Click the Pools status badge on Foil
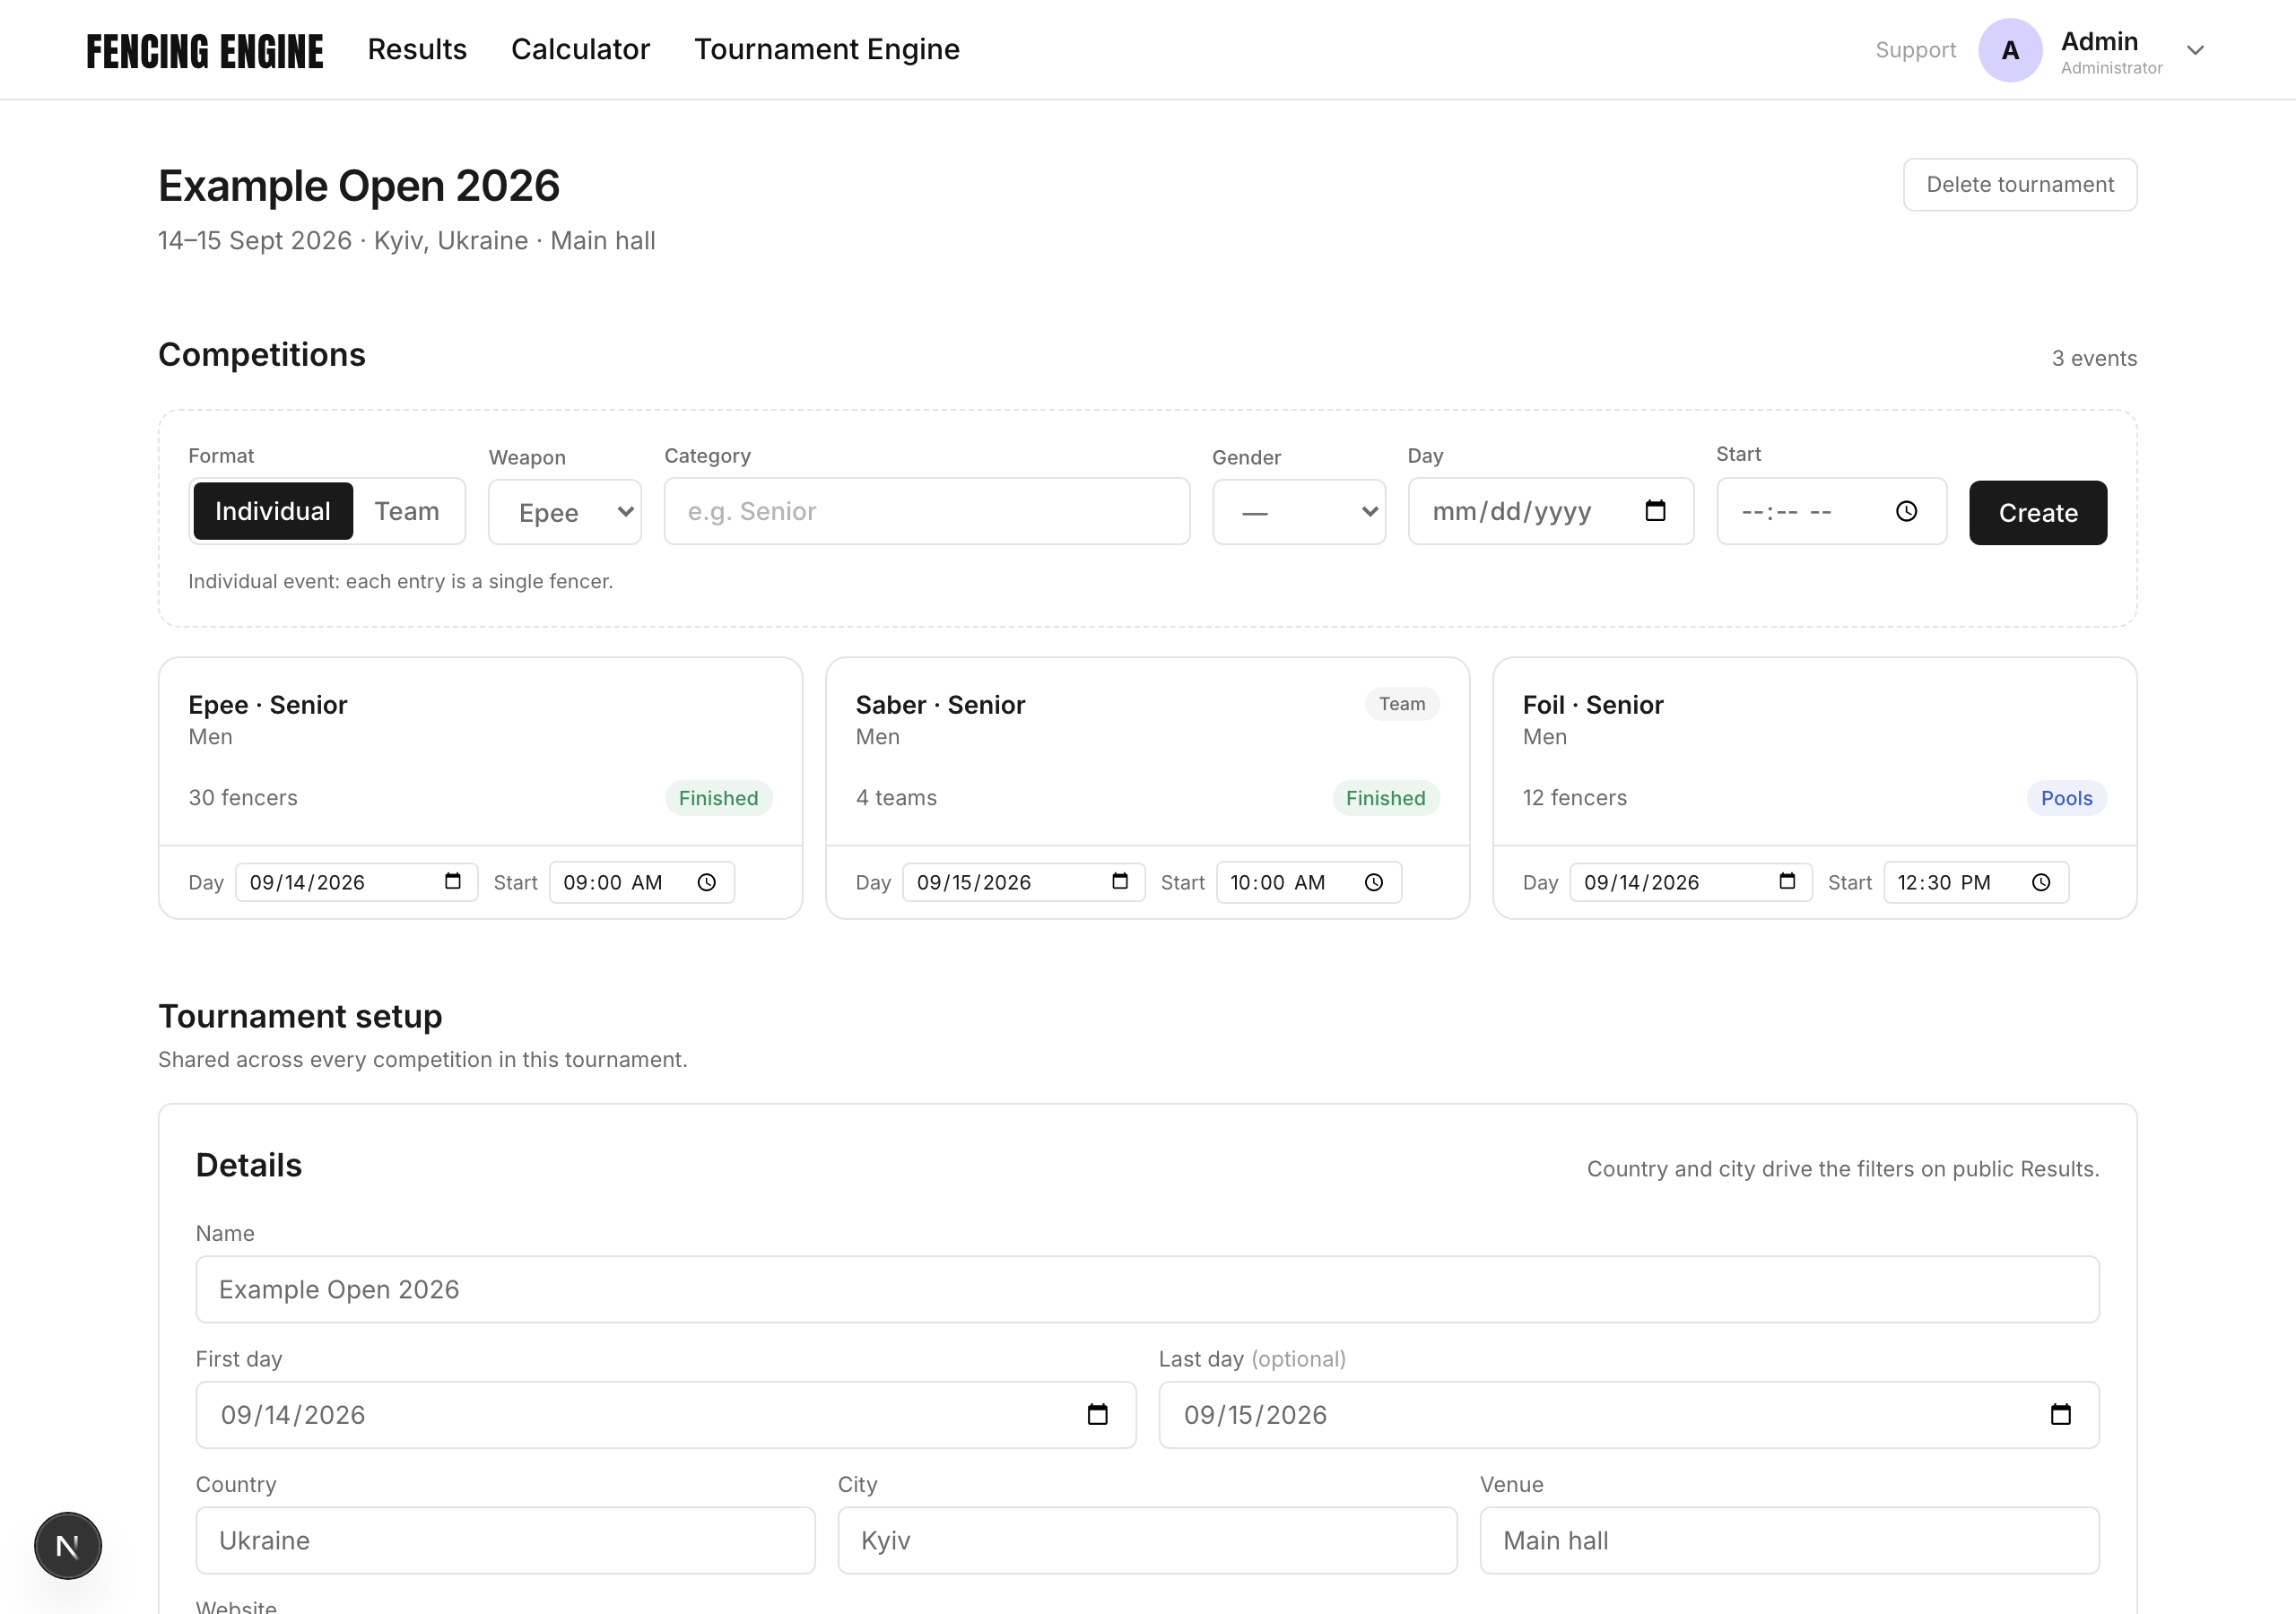The width and height of the screenshot is (2296, 1614). click(2066, 798)
